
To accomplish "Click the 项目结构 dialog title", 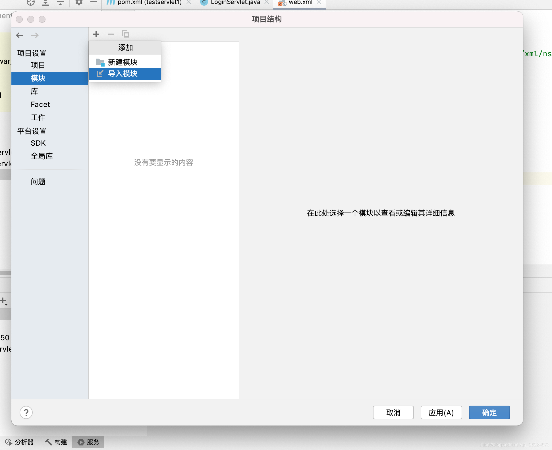I will [267, 19].
